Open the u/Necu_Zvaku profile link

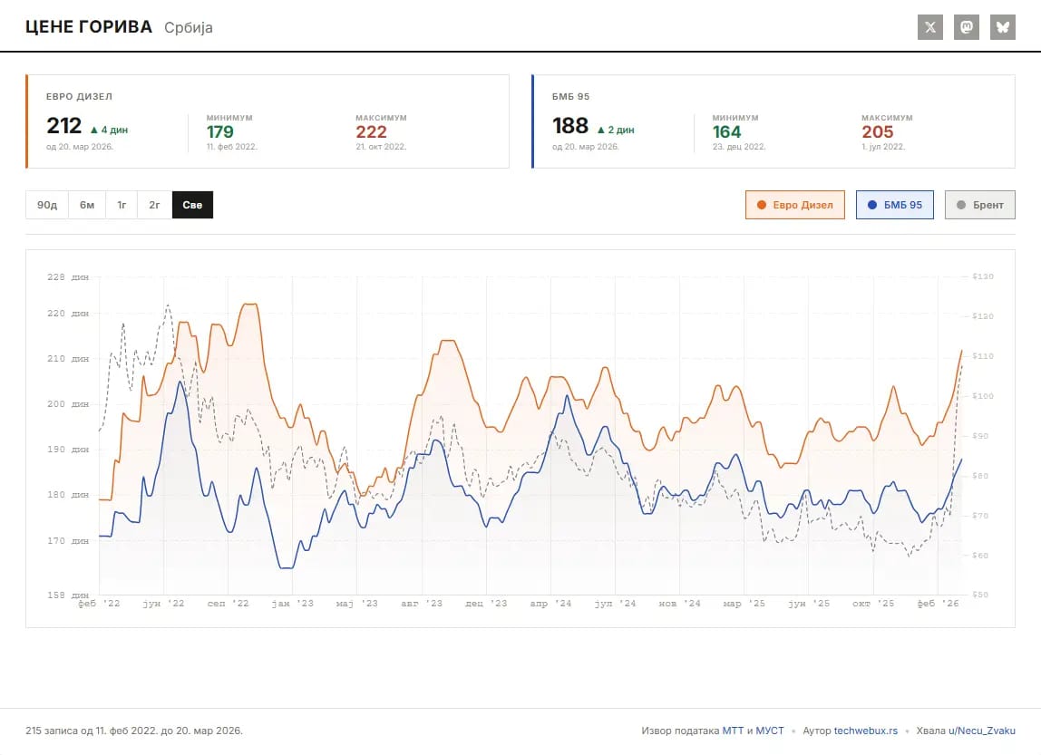[982, 731]
